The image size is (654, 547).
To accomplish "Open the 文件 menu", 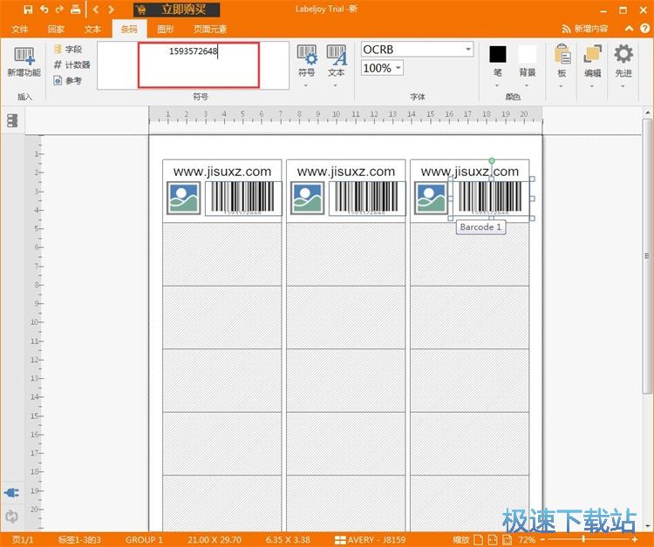I will point(19,29).
